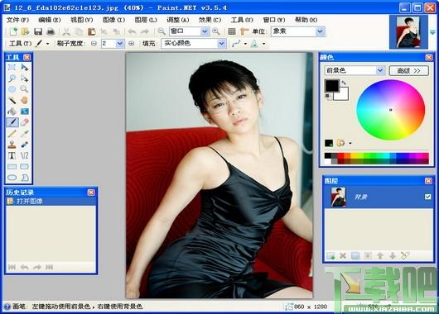Toggle blending mode flask icon
The image size is (439, 314).
(254, 44)
